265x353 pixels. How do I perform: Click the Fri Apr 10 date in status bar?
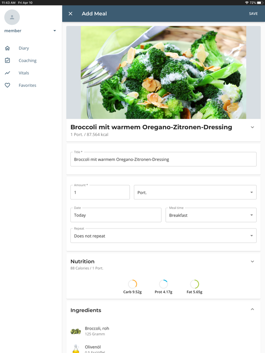25,3
